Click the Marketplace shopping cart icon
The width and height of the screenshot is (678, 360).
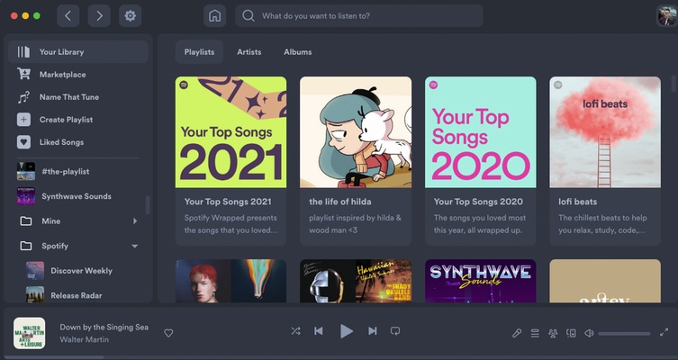click(23, 75)
